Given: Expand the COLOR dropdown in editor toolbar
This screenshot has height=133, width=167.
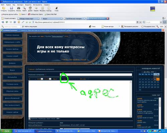Looking at the screenshot, I should coord(50,79).
